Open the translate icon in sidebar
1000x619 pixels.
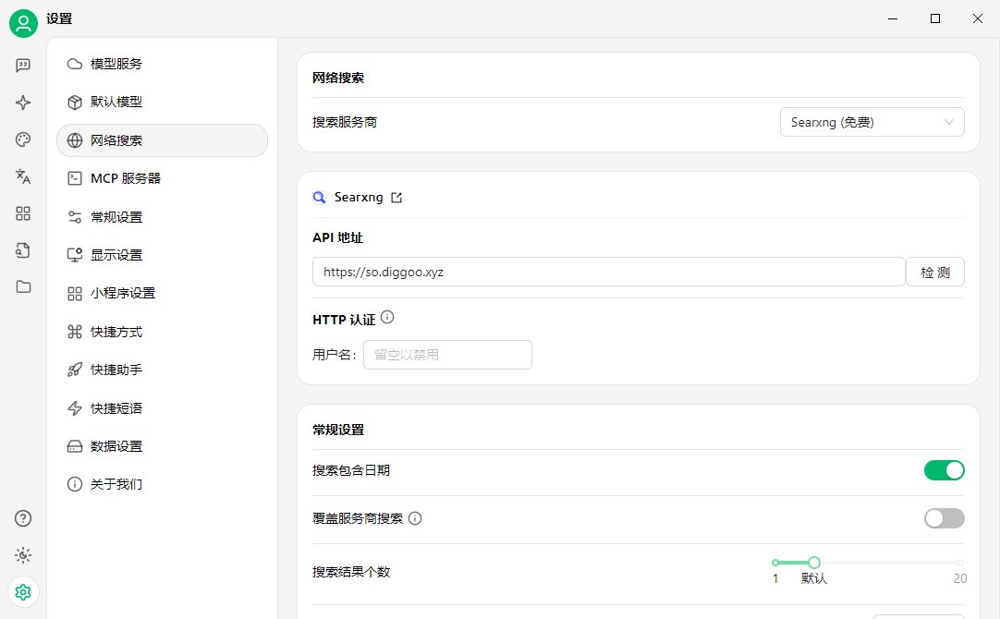pos(23,176)
